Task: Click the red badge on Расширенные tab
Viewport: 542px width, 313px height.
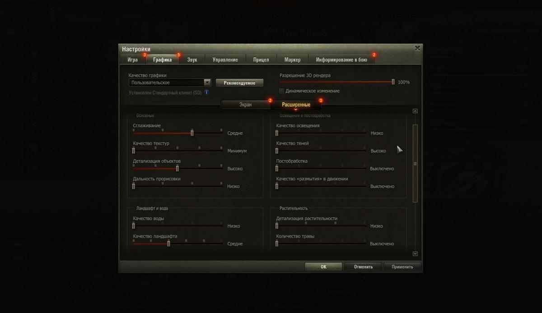Action: click(321, 100)
